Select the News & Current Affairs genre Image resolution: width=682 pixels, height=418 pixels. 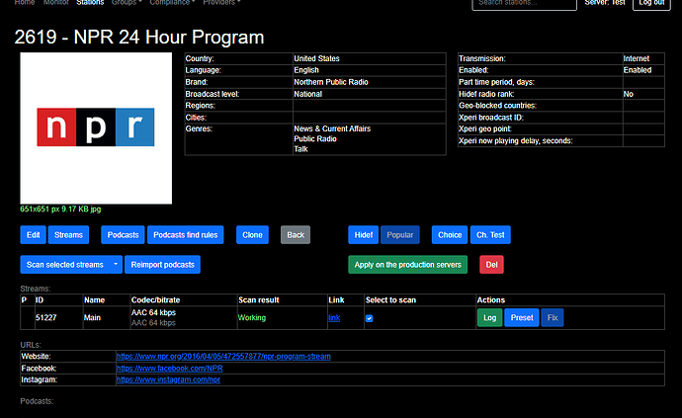[332, 128]
